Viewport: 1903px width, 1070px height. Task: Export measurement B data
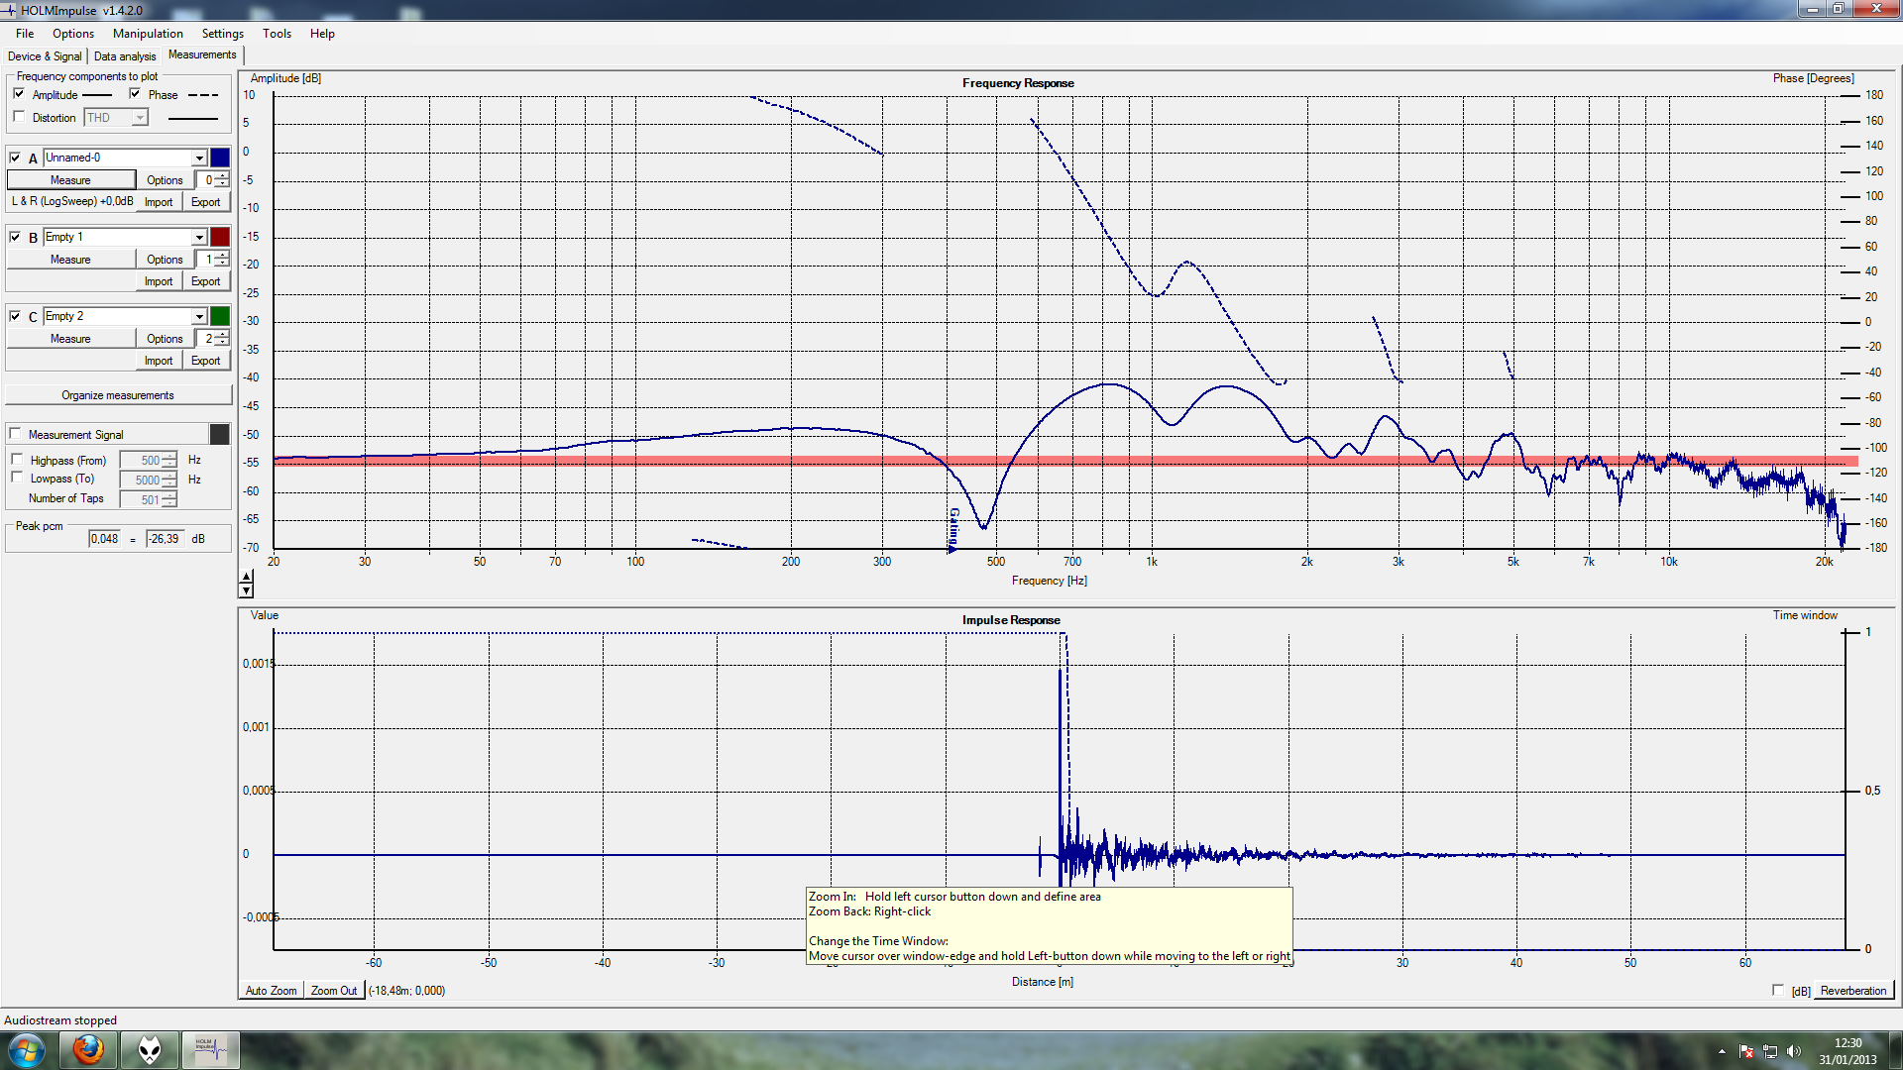206,281
